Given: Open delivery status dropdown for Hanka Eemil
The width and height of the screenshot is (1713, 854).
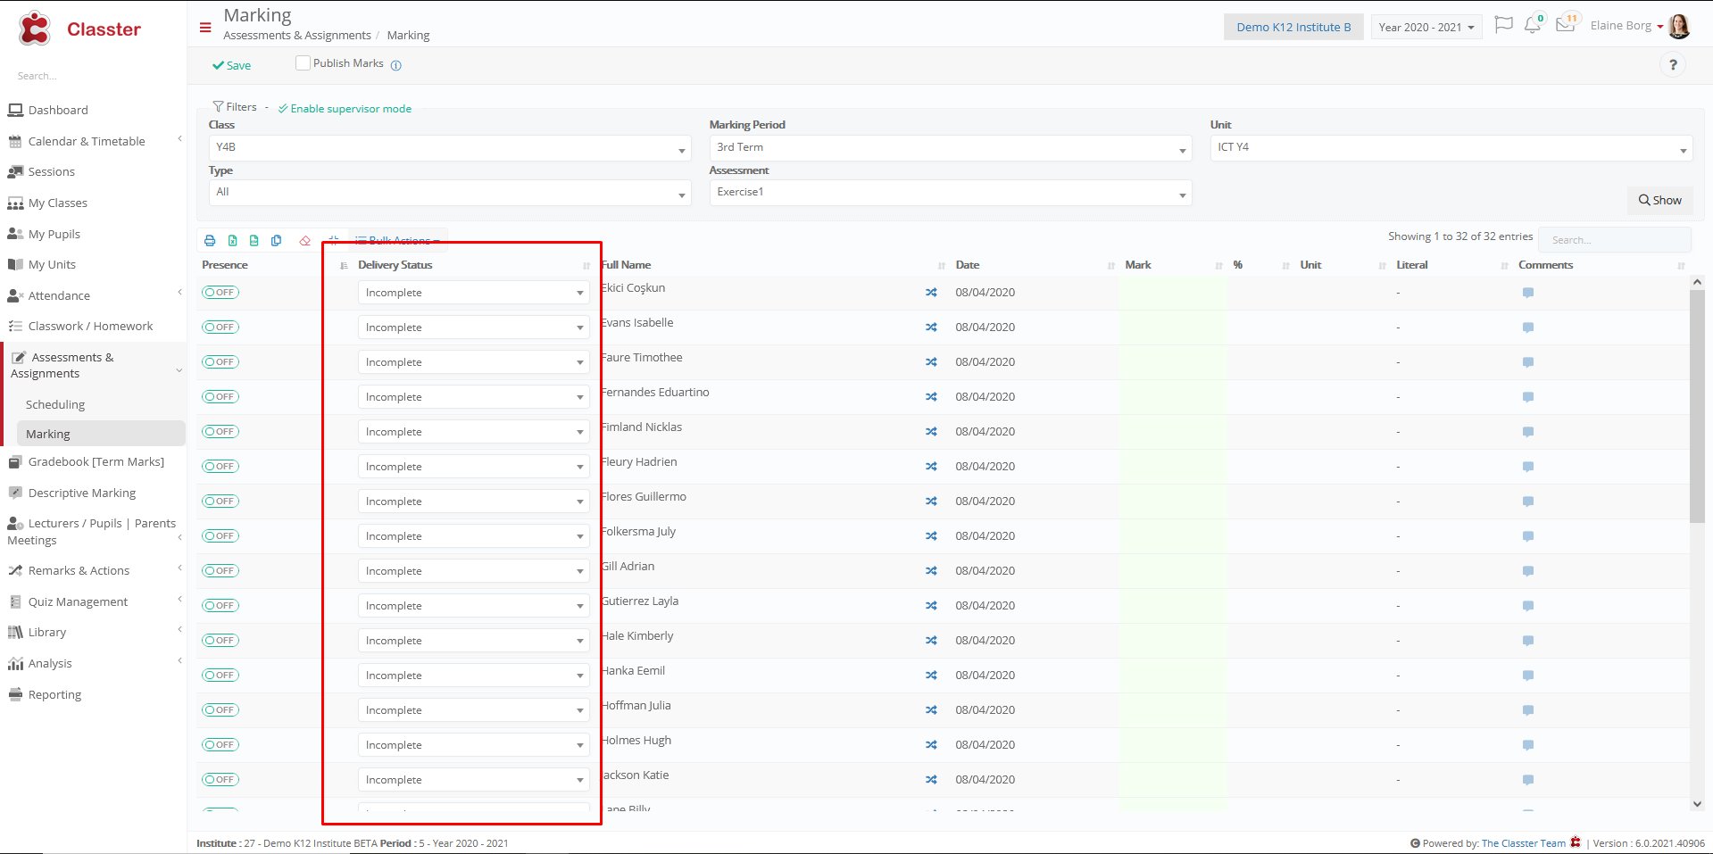Looking at the screenshot, I should click(x=474, y=676).
